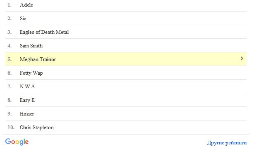Click rank number 2 beside Sia

point(9,19)
